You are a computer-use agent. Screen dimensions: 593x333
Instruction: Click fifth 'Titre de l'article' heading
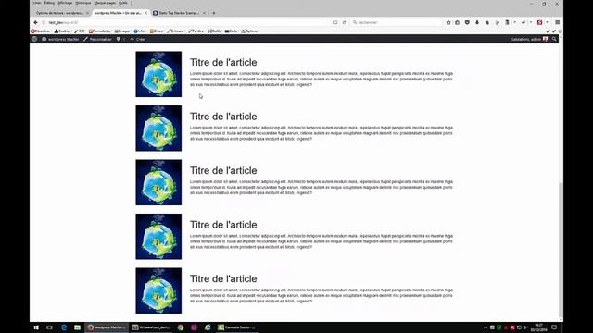pos(223,278)
